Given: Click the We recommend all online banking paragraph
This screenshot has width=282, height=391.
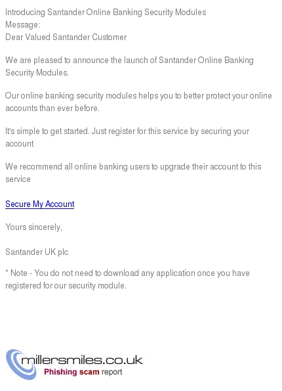Looking at the screenshot, I should coord(133,173).
